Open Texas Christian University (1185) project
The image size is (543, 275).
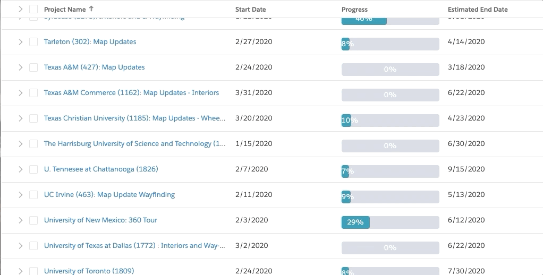click(x=134, y=118)
